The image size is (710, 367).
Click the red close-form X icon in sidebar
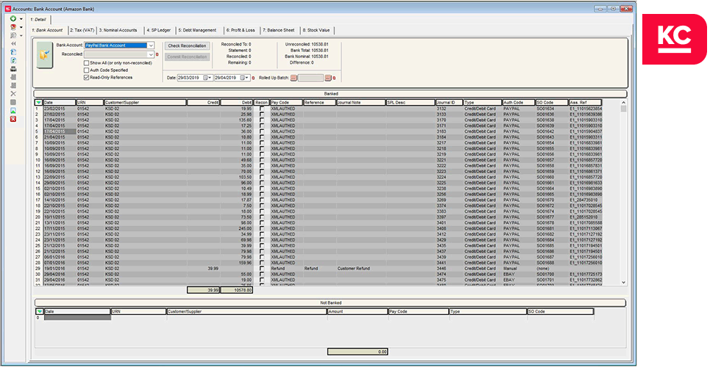(13, 119)
